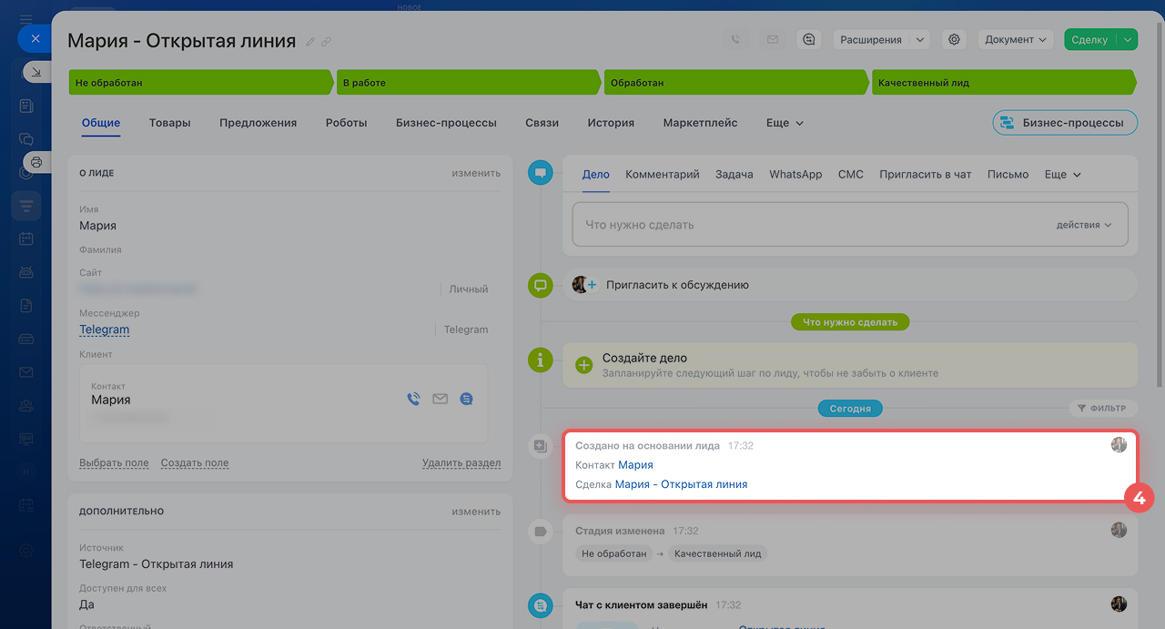Open the mail icon in the left sidebar
Screen dimensions: 1165x629
coord(25,371)
